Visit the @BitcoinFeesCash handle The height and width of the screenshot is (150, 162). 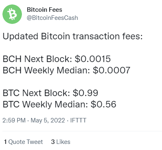[52, 18]
